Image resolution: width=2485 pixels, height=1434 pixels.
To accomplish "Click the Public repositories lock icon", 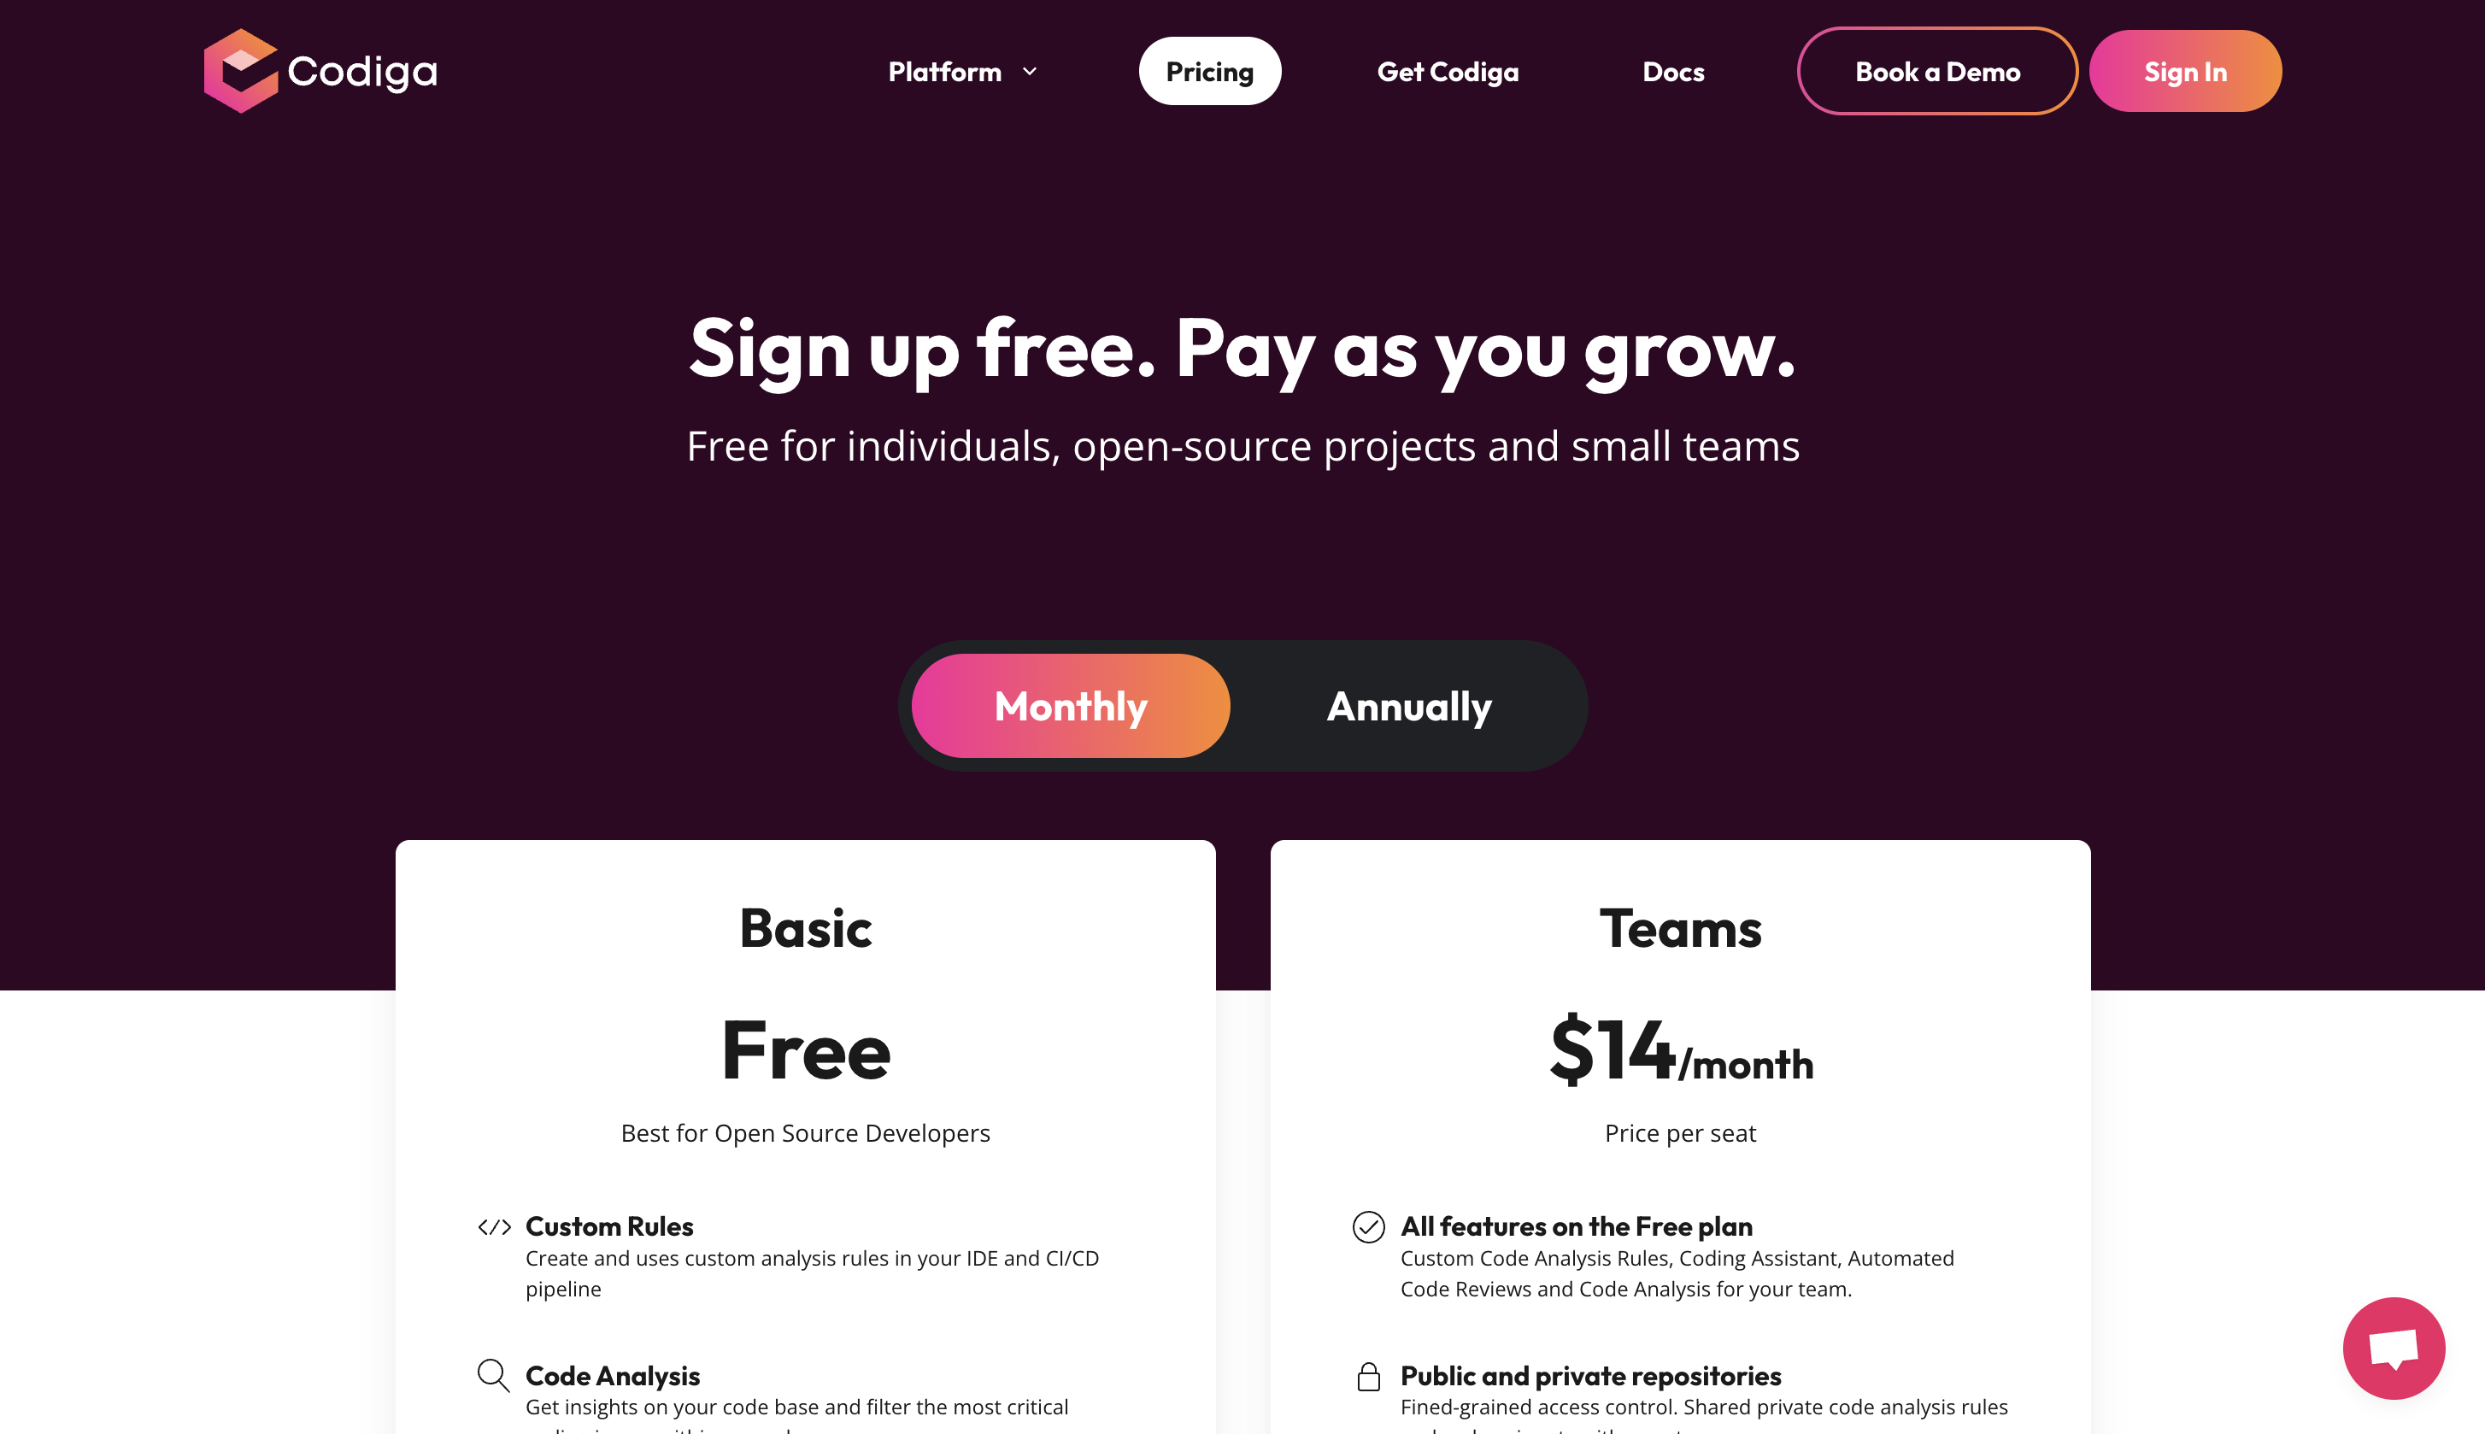I will (1366, 1376).
